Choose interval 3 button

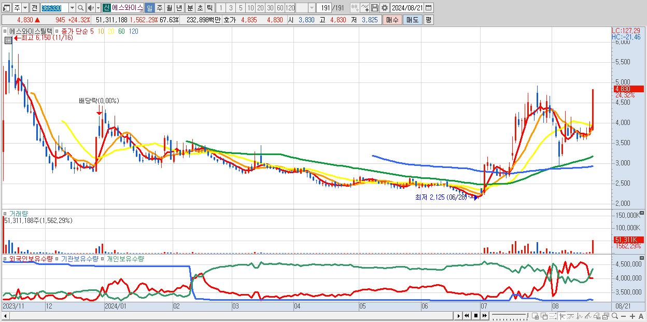(231, 8)
